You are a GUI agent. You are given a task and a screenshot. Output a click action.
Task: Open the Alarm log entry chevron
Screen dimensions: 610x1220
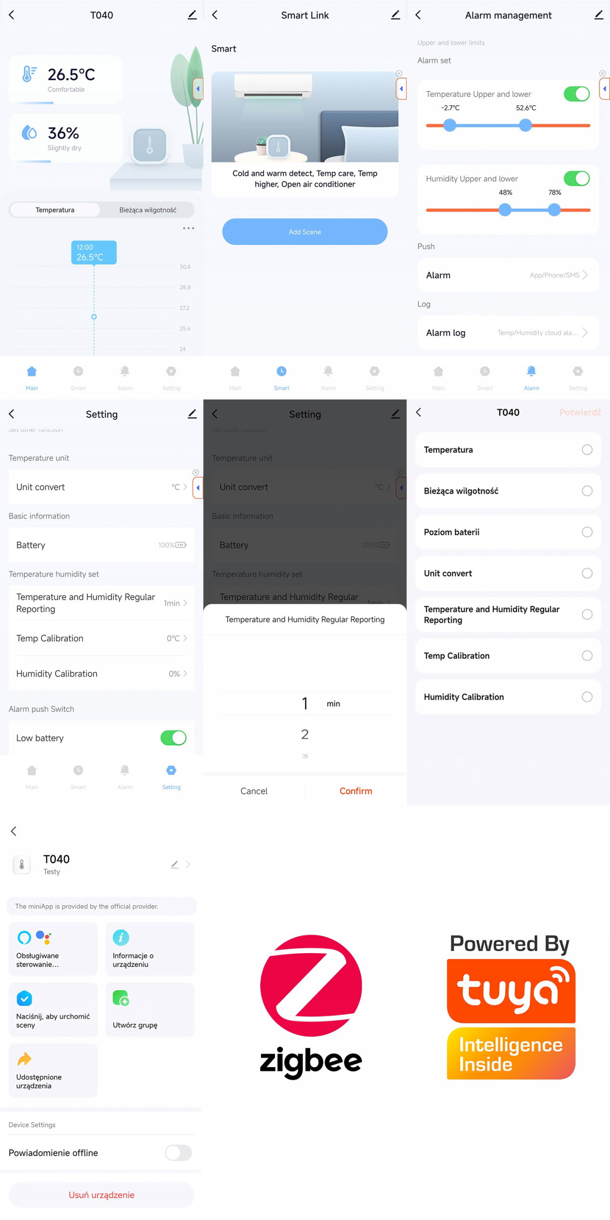(585, 333)
